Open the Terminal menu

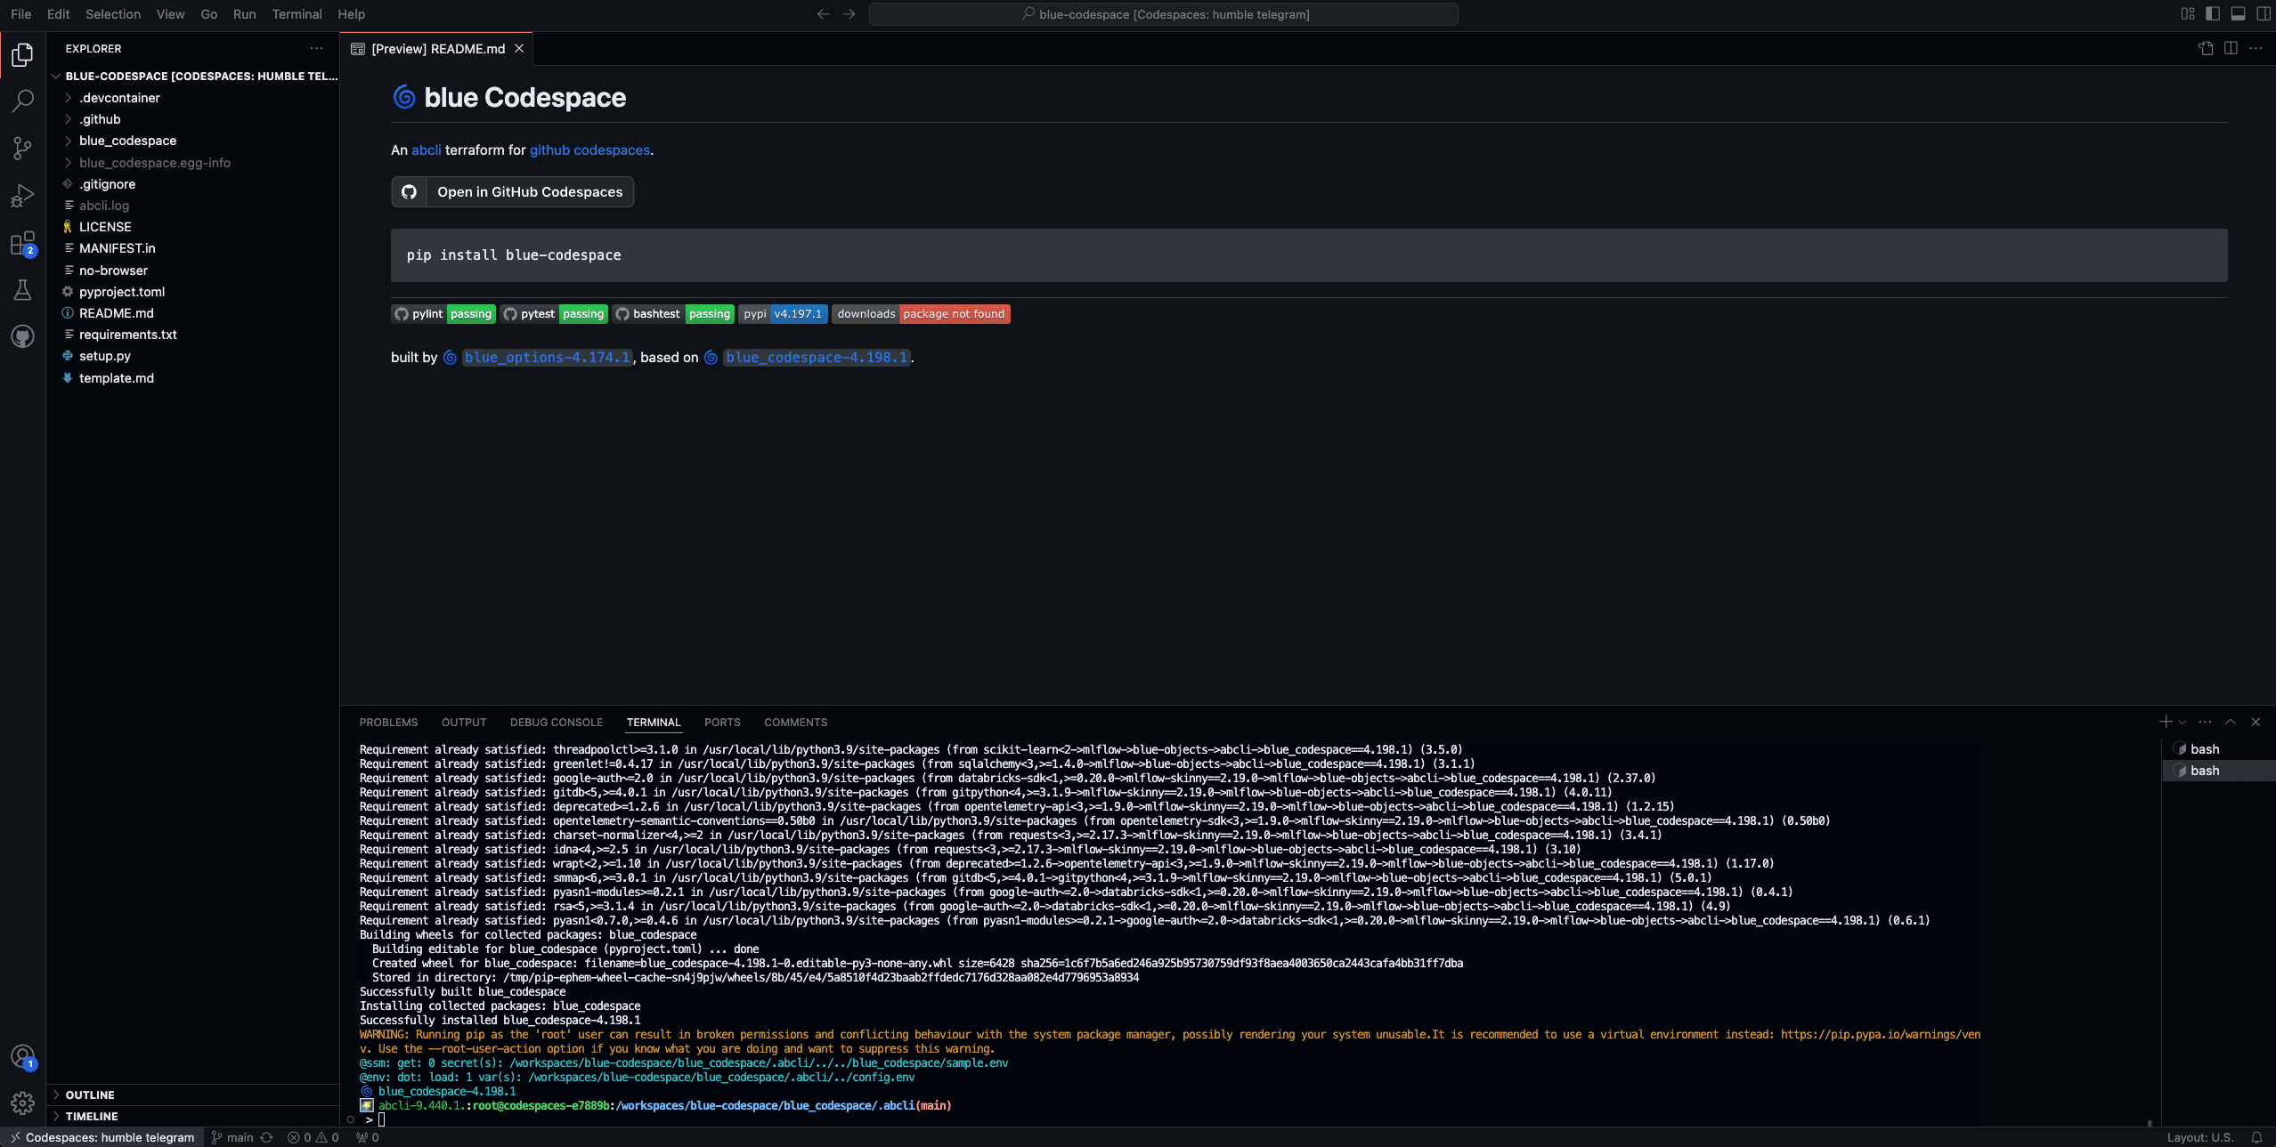pos(297,14)
